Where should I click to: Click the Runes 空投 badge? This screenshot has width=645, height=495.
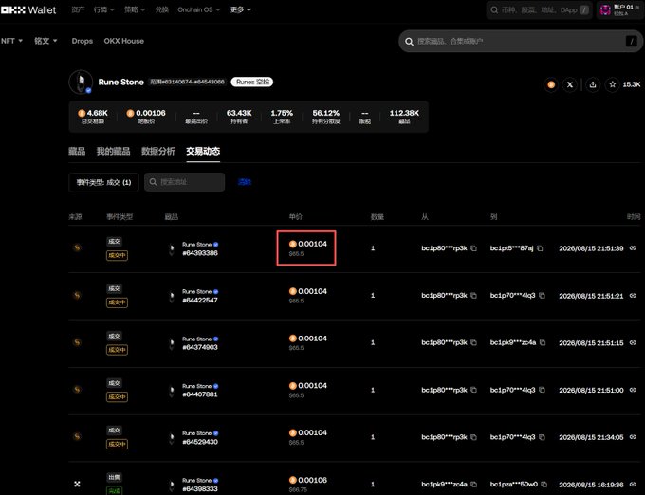pyautogui.click(x=252, y=82)
